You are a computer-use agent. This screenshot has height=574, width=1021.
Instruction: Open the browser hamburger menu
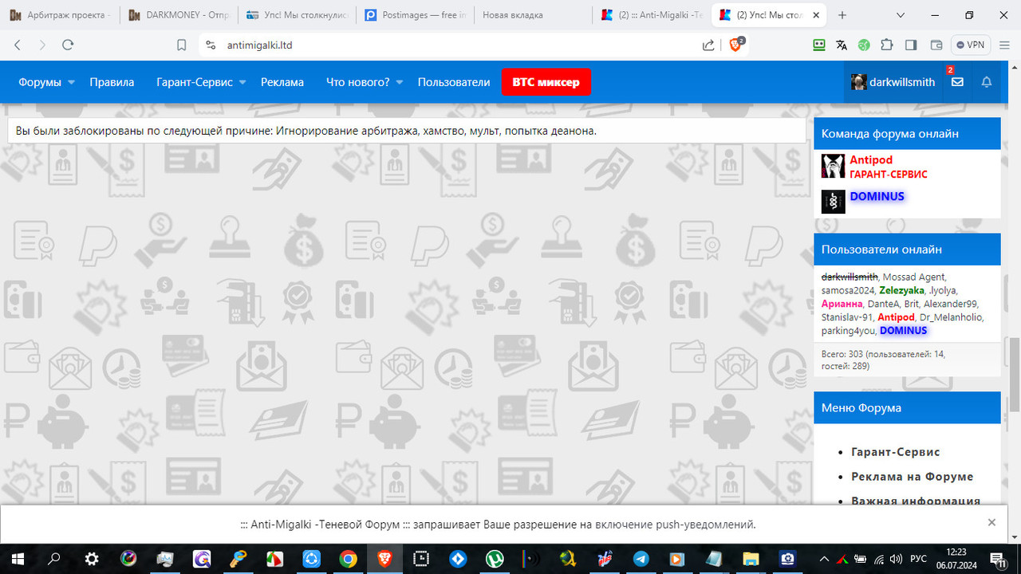point(1004,45)
